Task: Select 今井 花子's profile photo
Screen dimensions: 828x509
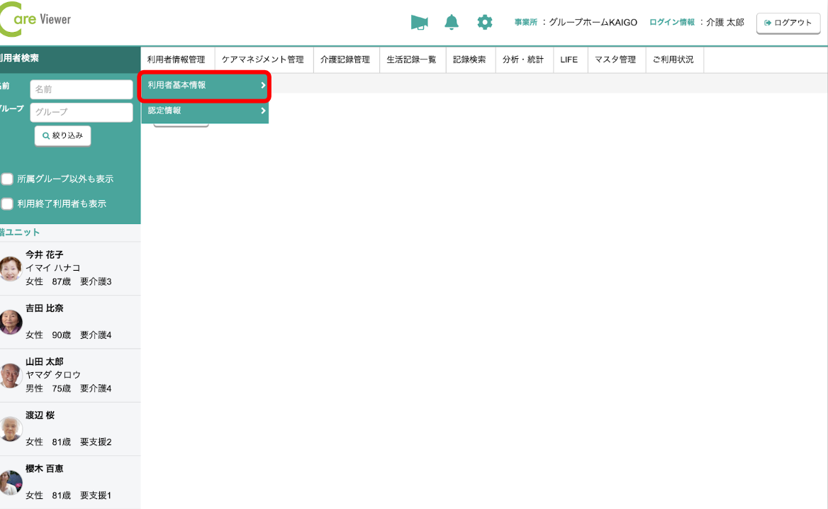Action: point(10,269)
